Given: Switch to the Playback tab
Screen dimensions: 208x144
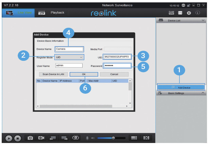Looking at the screenshot, I should click(x=57, y=13).
